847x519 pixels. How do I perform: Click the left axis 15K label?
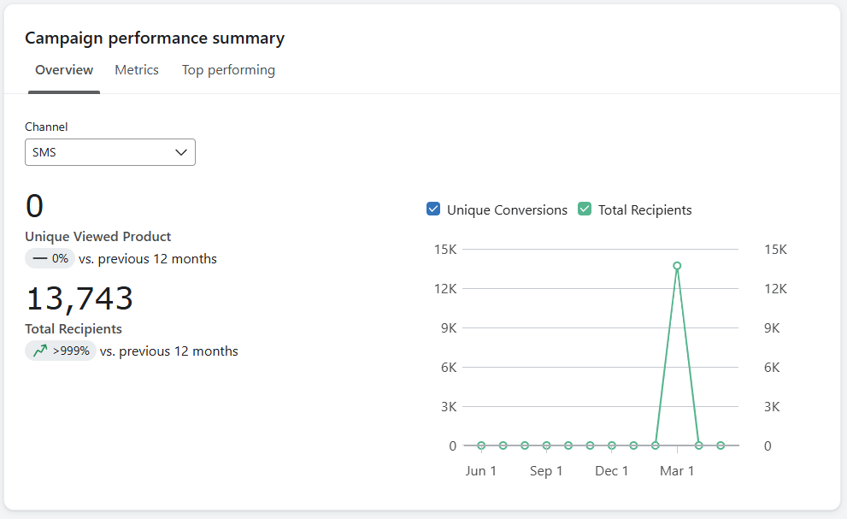(445, 250)
